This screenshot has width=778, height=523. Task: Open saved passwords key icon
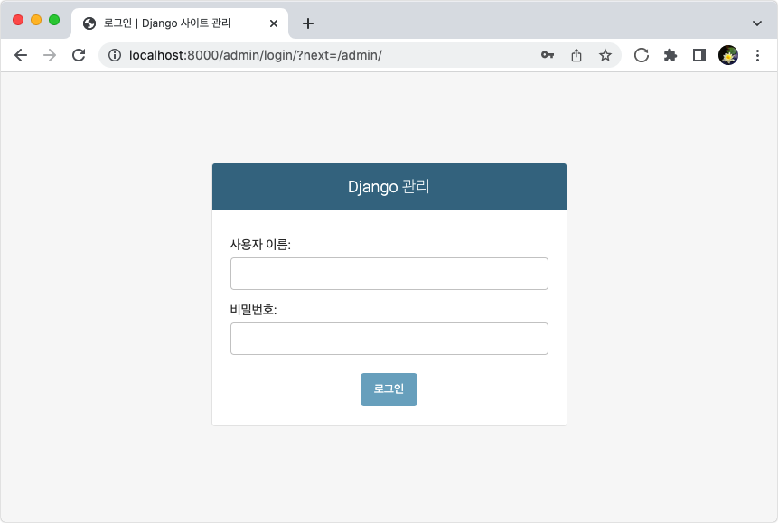pyautogui.click(x=548, y=55)
